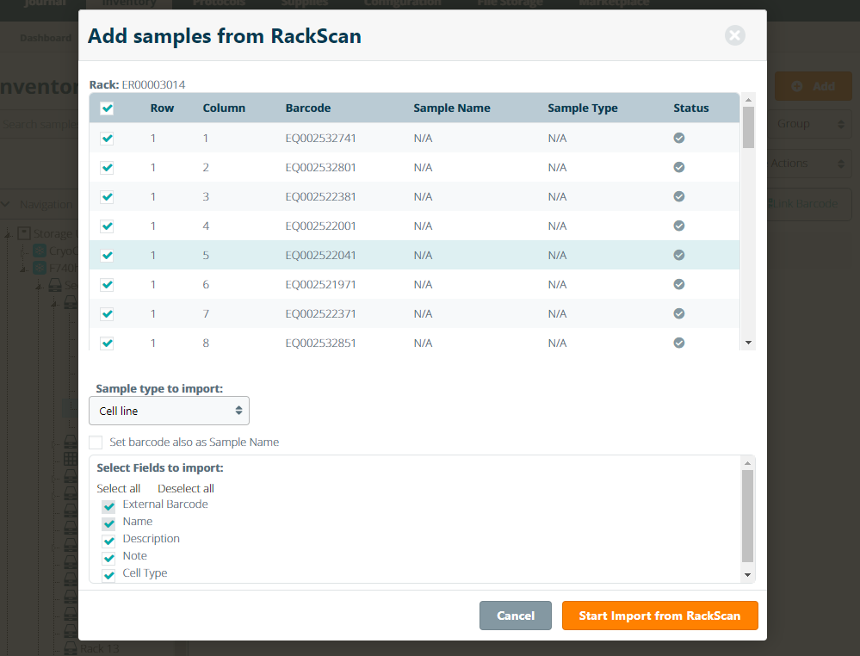Click Deselect all fields link
Screen dimensions: 860x656
[186, 488]
